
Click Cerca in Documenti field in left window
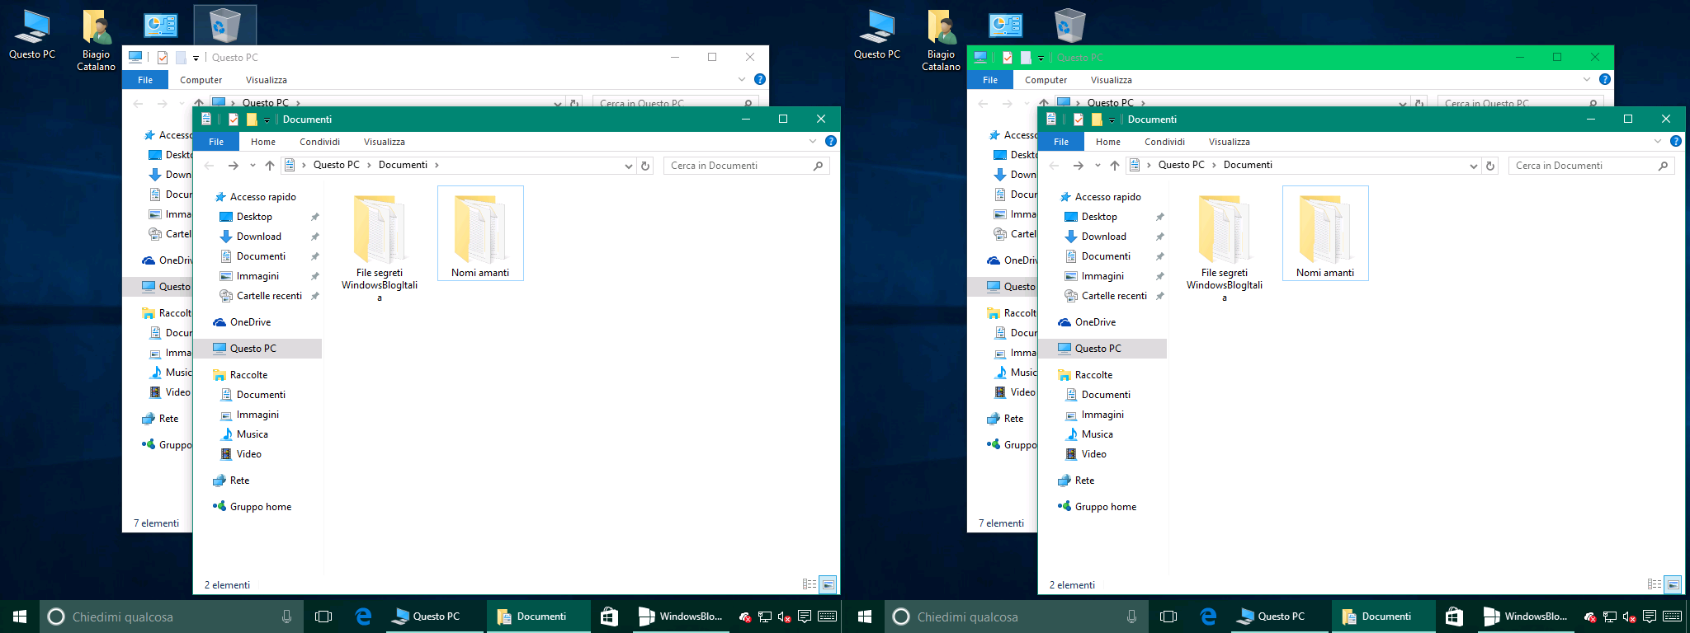click(747, 166)
